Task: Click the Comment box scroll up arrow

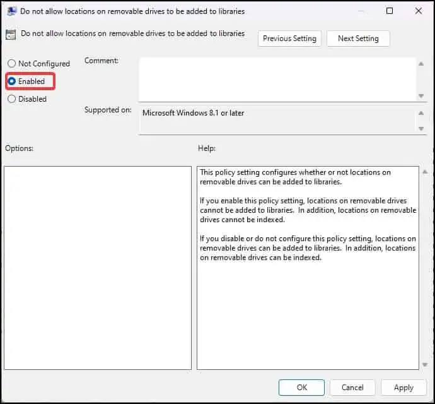Action: (421, 64)
